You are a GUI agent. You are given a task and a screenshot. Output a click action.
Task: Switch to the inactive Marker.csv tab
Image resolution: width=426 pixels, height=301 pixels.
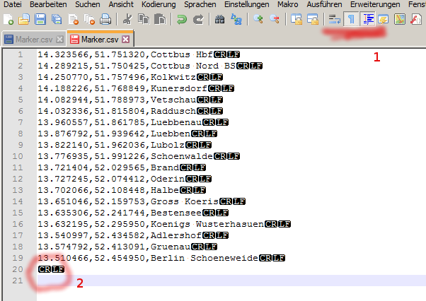coord(34,40)
